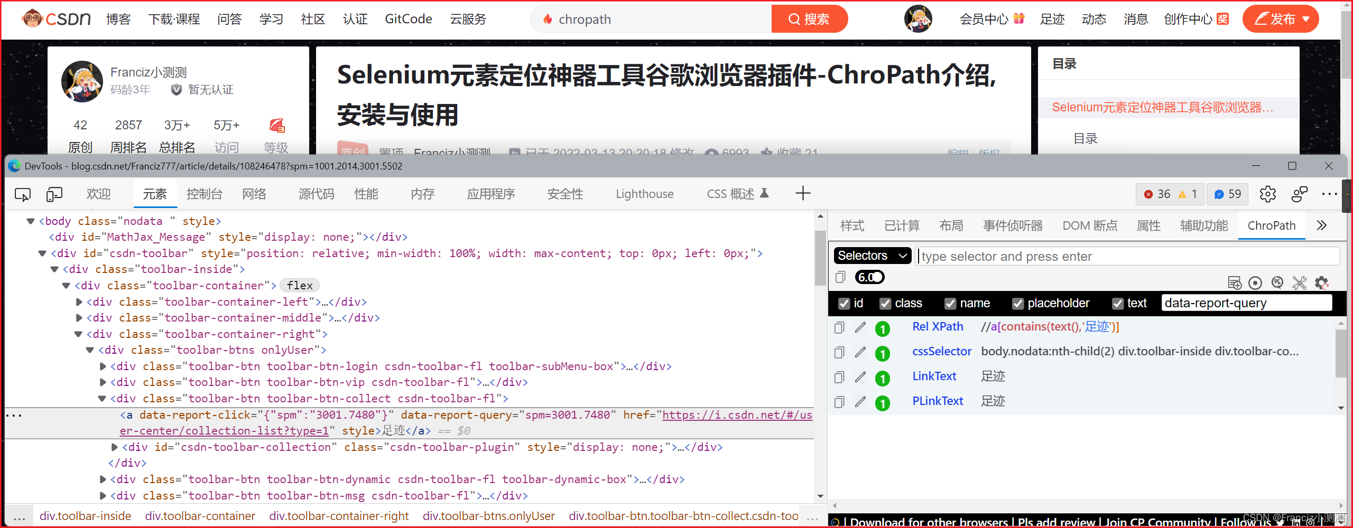Copy the Rel XPath value

click(x=839, y=328)
